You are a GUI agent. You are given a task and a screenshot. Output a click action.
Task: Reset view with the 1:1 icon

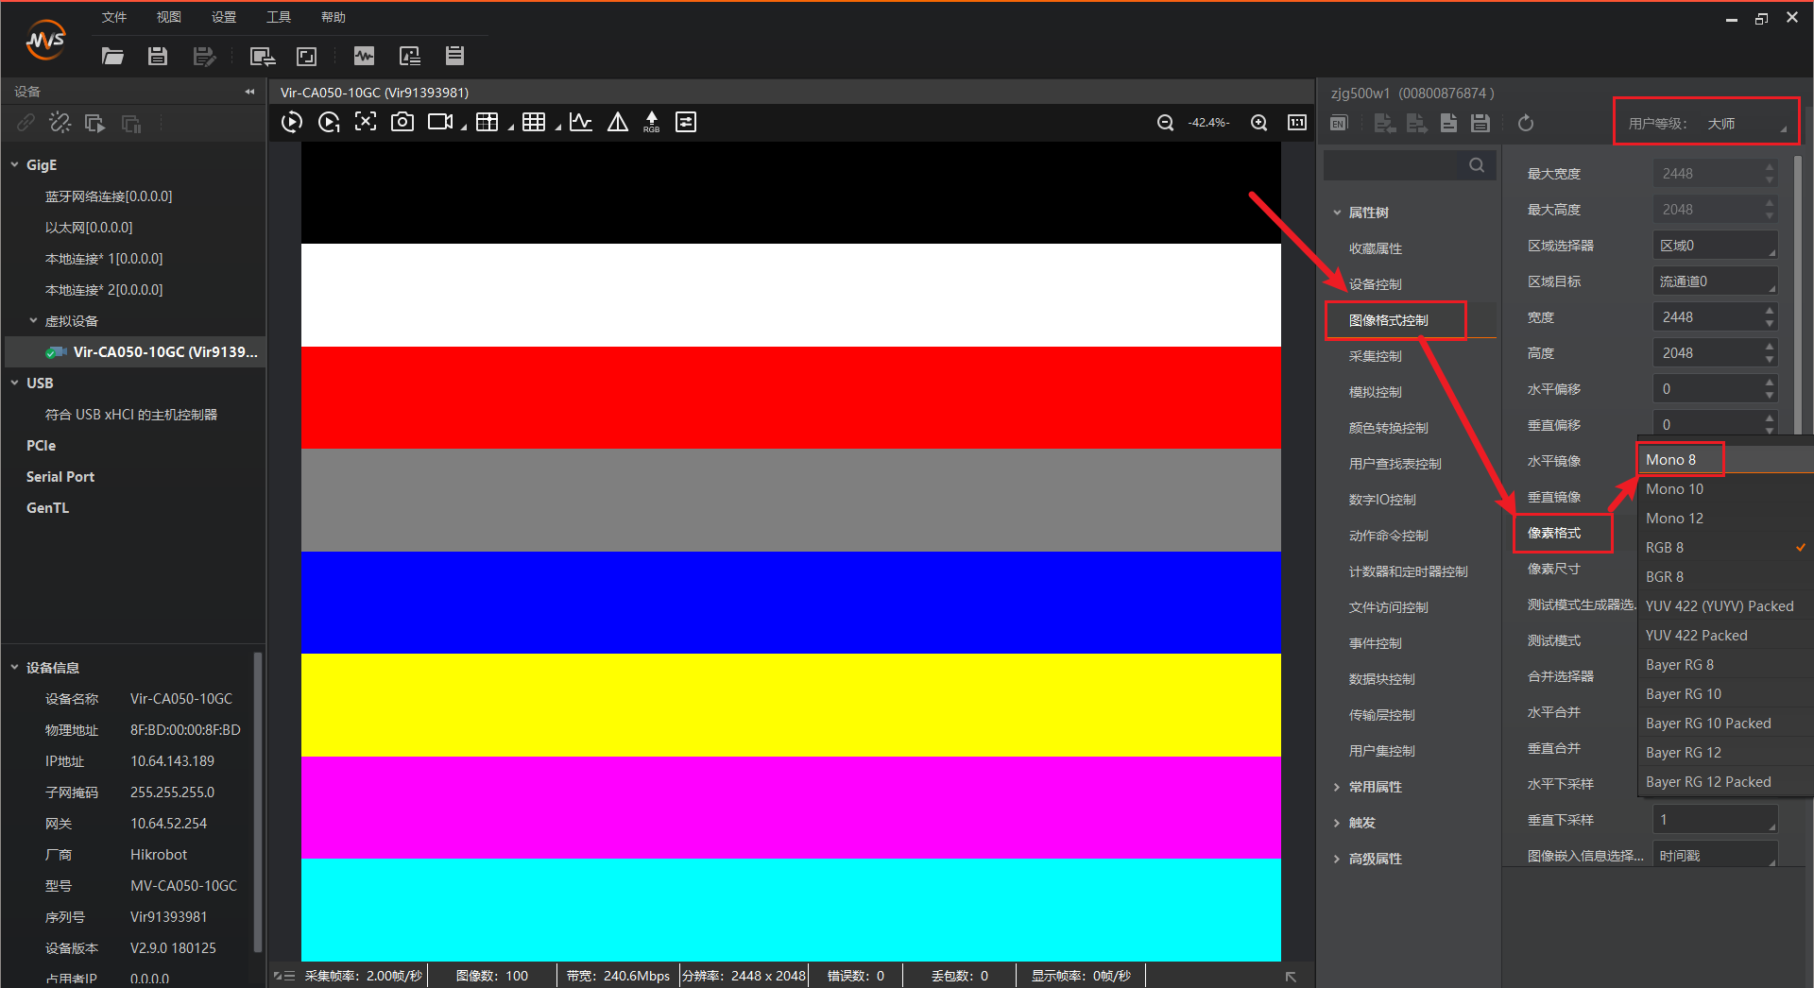1297,123
